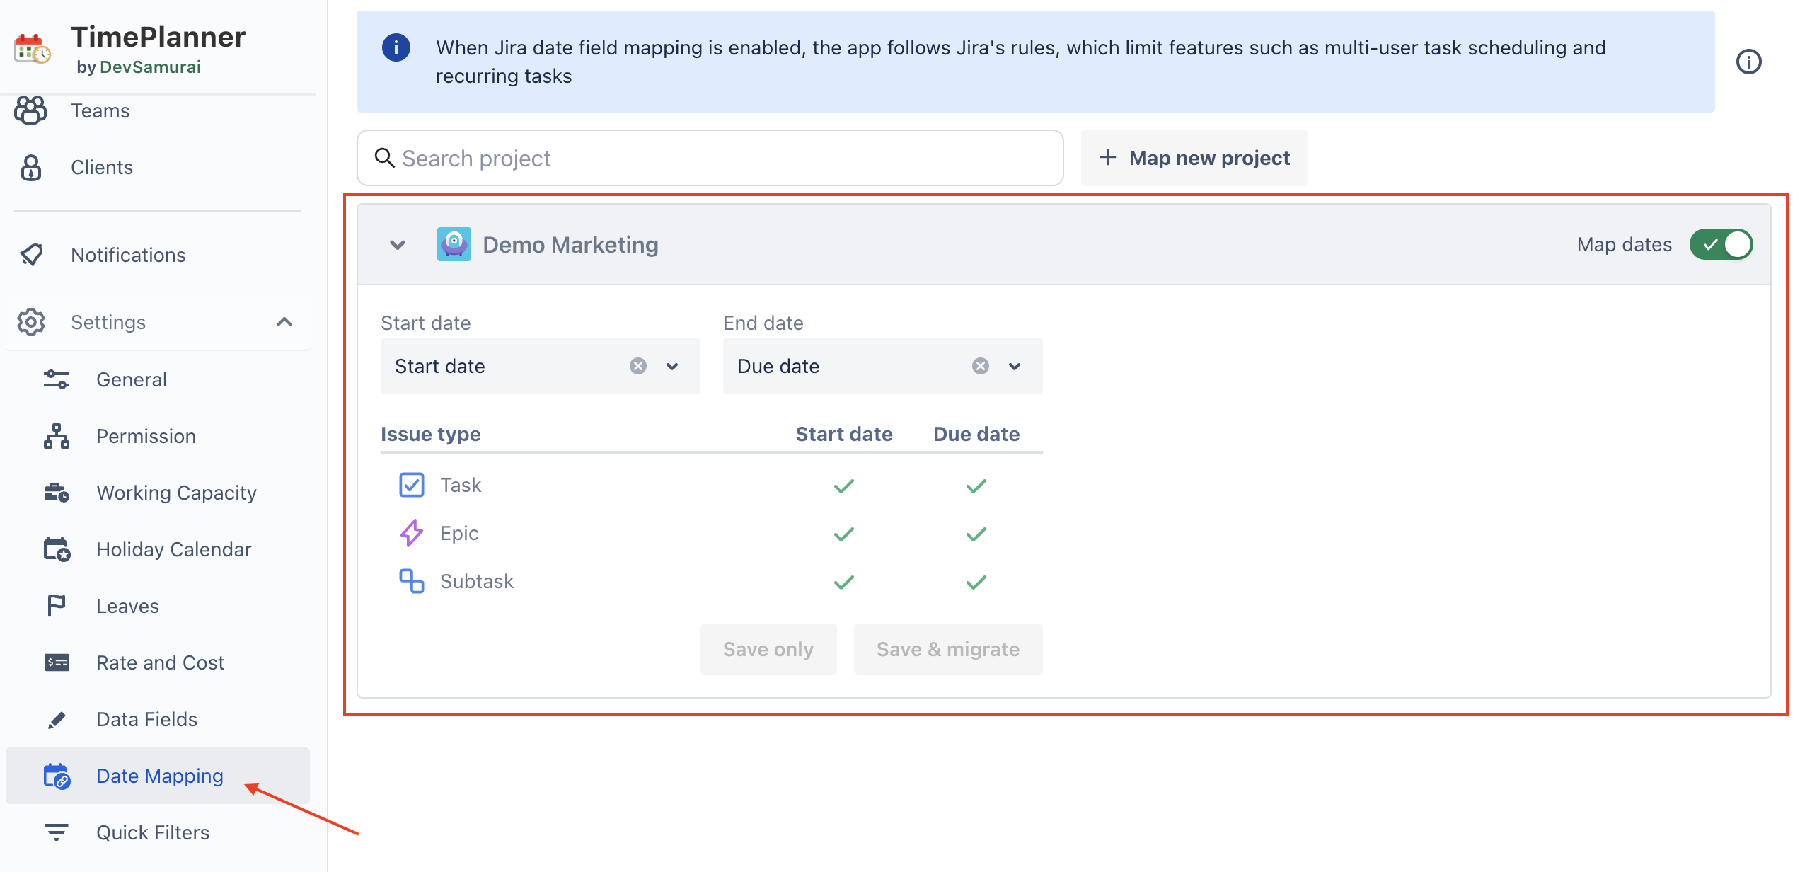
Task: Click the Quick Filters funnel icon
Action: point(57,832)
